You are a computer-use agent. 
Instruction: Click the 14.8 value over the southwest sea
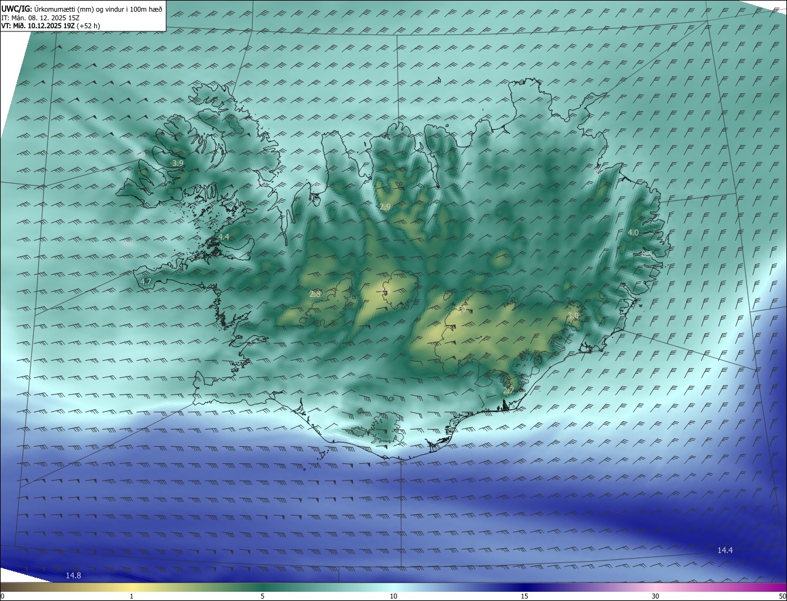pos(73,575)
